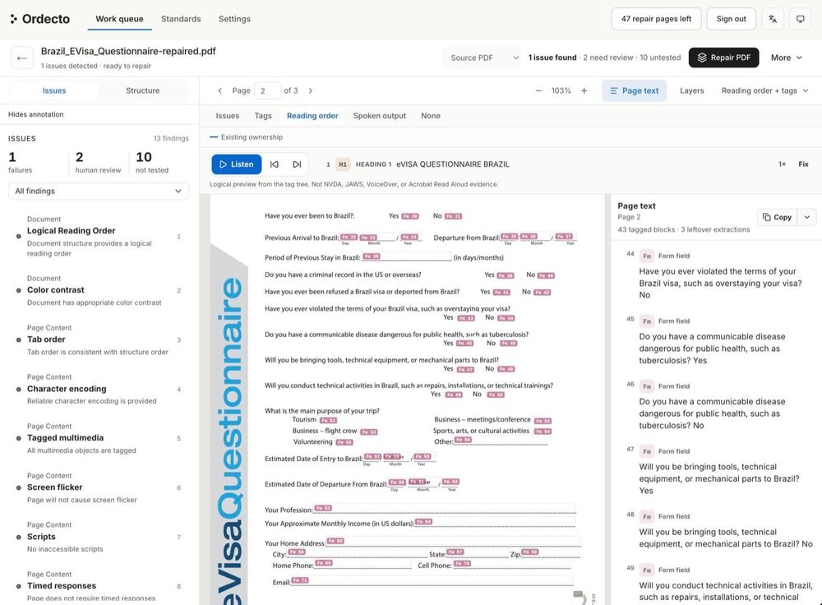Select the Issues sidebar tab
Viewport: 822px width, 605px height.
pyautogui.click(x=54, y=90)
